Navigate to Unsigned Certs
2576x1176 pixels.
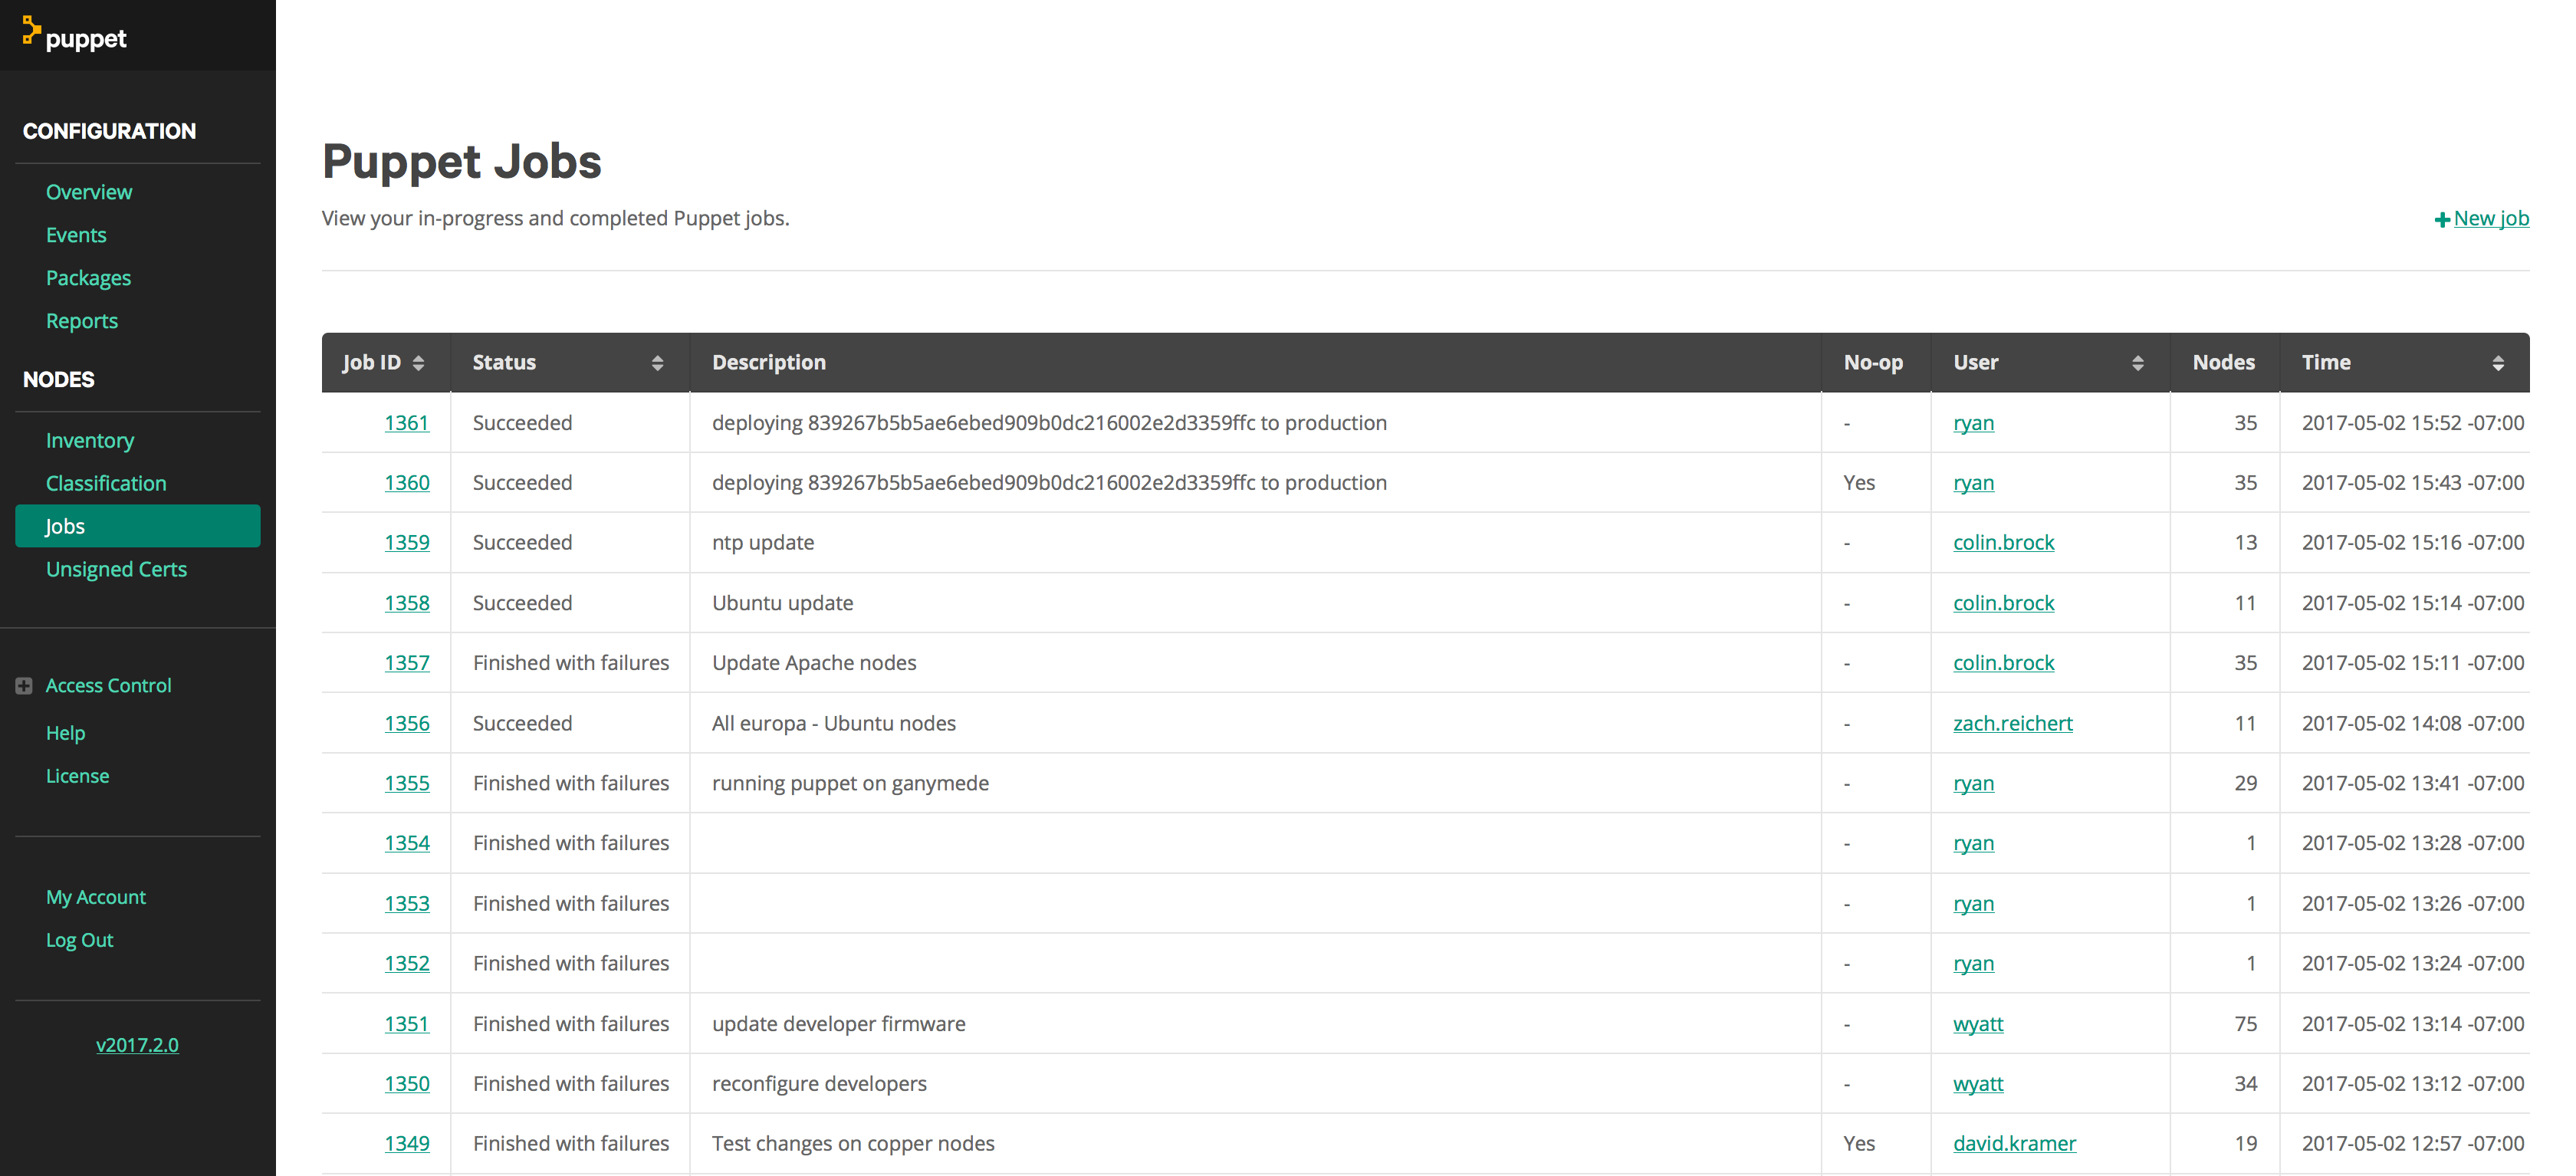coord(116,569)
